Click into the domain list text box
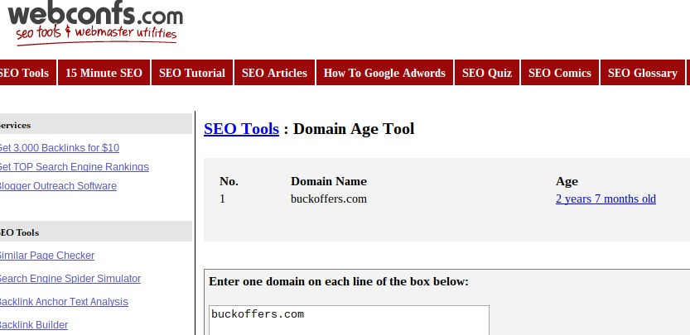 349,320
